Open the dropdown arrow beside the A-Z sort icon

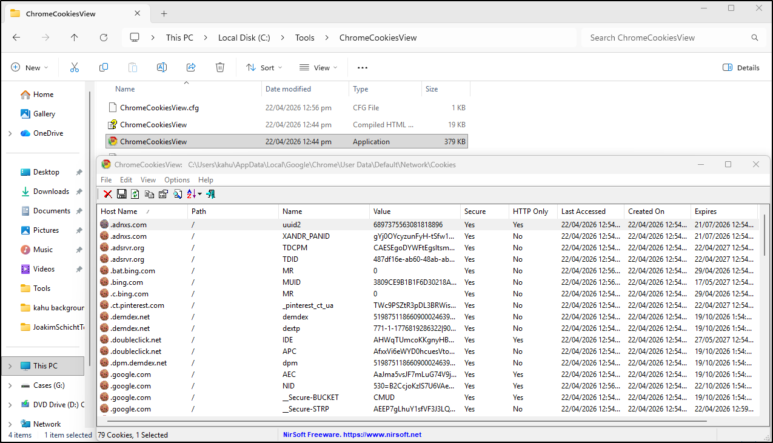(x=200, y=195)
